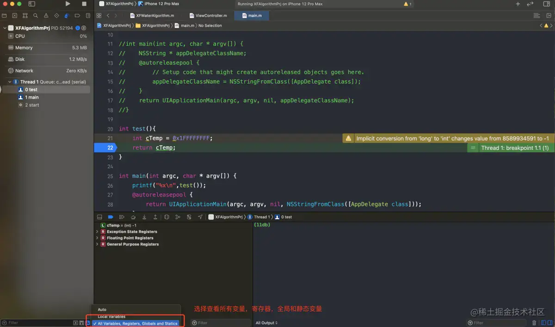Add editor on right split icon
Image resolution: width=555 pixels, height=327 pixels.
[548, 16]
